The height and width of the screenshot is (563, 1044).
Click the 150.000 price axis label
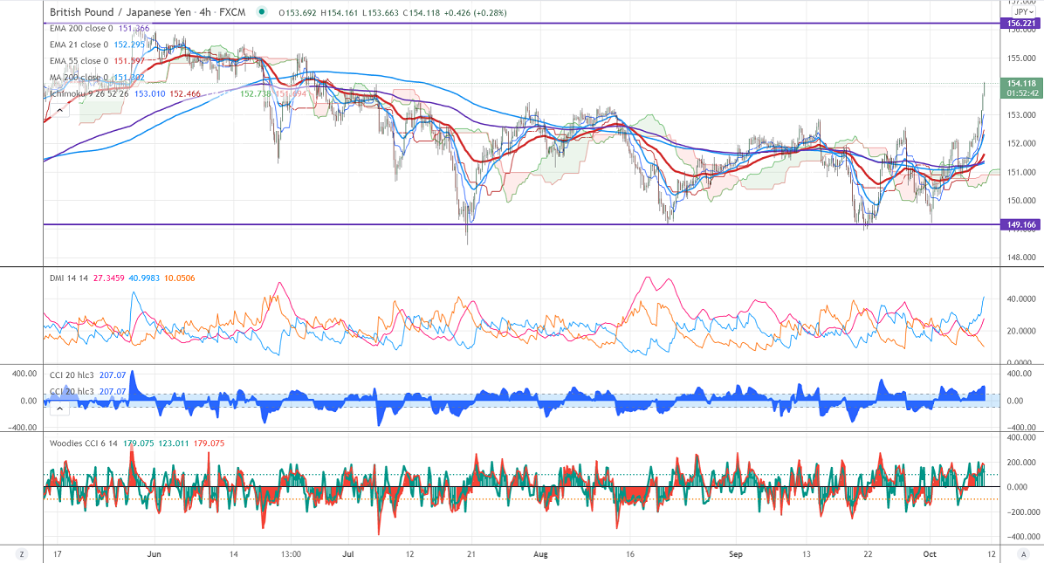coord(1021,200)
